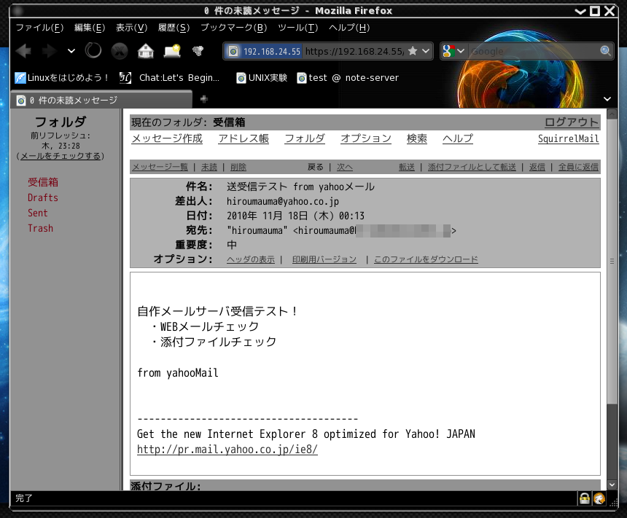Image resolution: width=627 pixels, height=518 pixels.
Task: Click the 全員に返信 link
Action: 578,167
